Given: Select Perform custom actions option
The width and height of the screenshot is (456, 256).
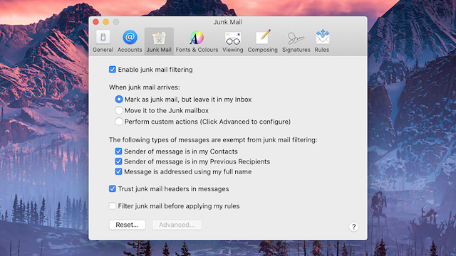Looking at the screenshot, I should click(x=119, y=122).
